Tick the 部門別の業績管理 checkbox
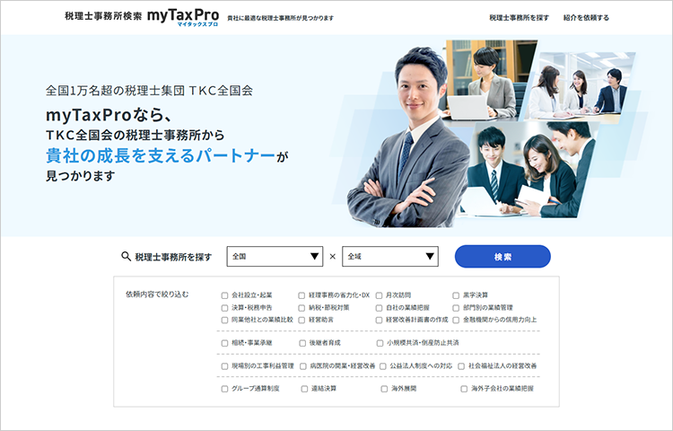This screenshot has width=673, height=431. click(x=456, y=308)
